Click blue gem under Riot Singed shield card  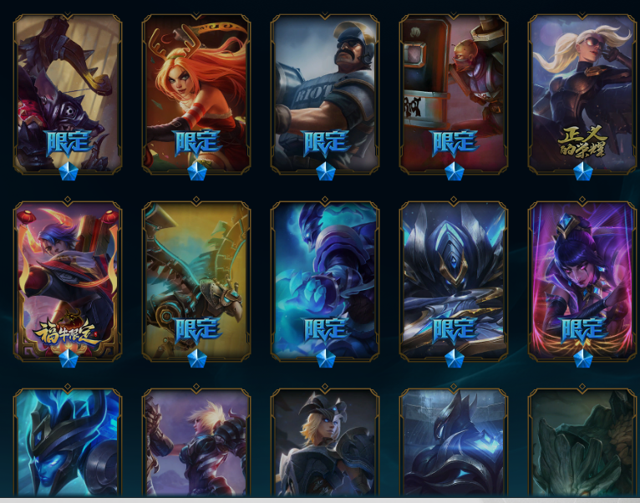(x=454, y=171)
